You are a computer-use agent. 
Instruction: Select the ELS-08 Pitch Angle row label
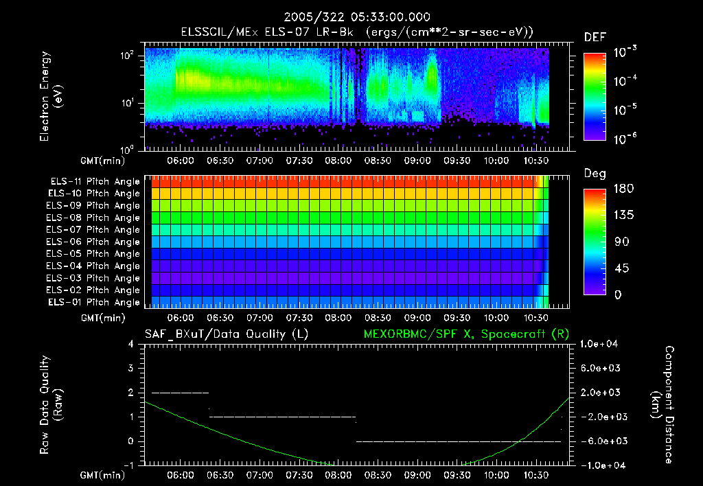93,218
